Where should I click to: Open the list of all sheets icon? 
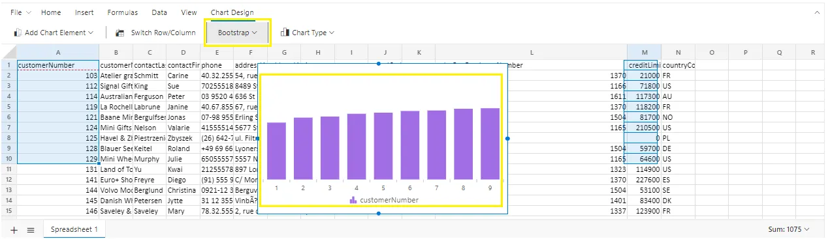[30, 230]
